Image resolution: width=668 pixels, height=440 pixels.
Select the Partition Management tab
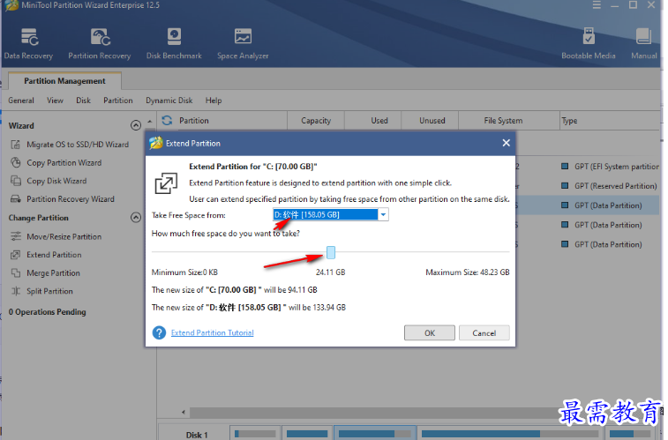pos(64,81)
